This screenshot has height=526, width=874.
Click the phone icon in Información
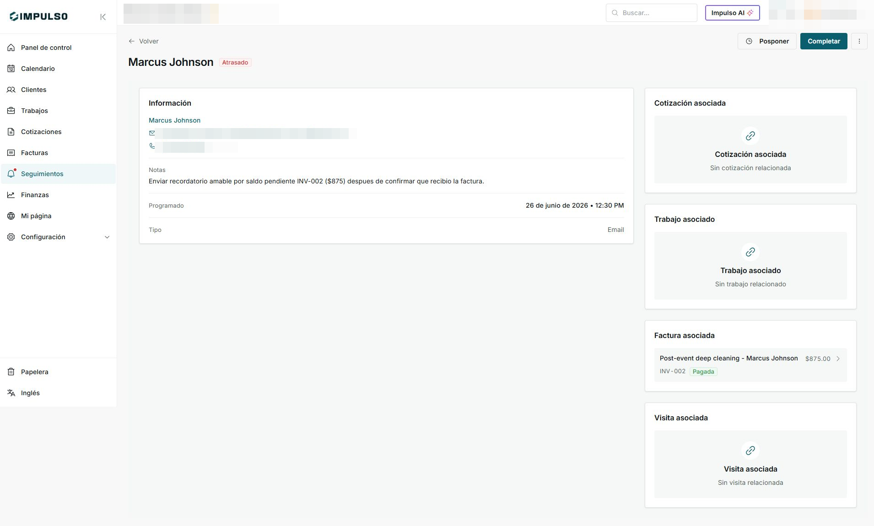[152, 146]
